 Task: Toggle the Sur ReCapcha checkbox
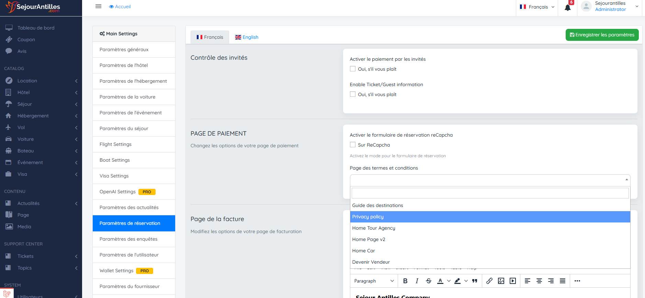(x=353, y=145)
